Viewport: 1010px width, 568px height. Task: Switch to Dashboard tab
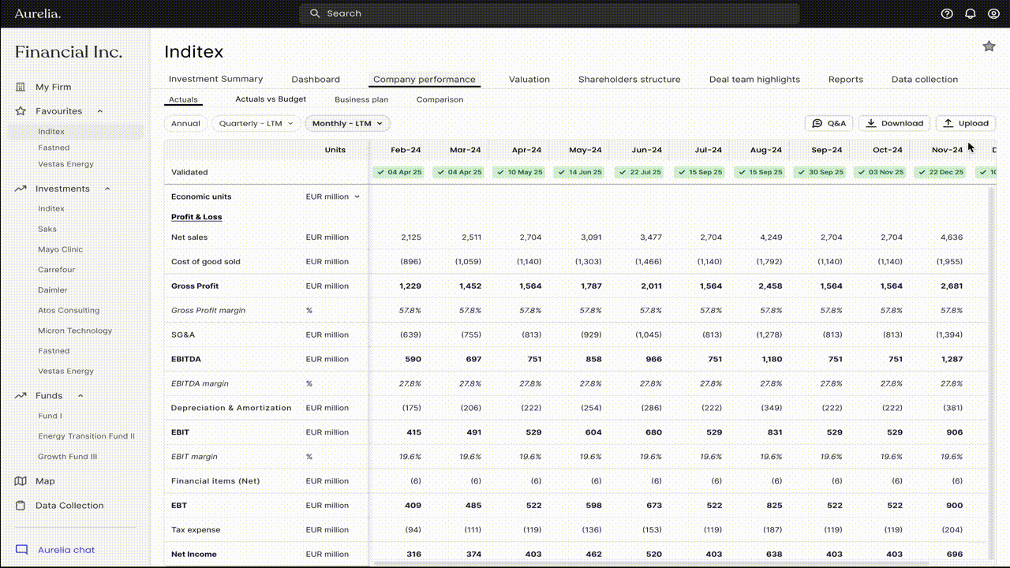[316, 79]
